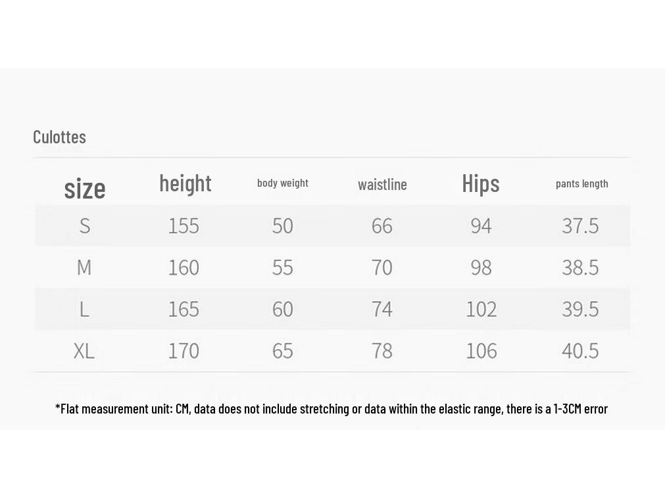This screenshot has height=499, width=665.
Task: Click the pants length column header
Action: click(582, 183)
